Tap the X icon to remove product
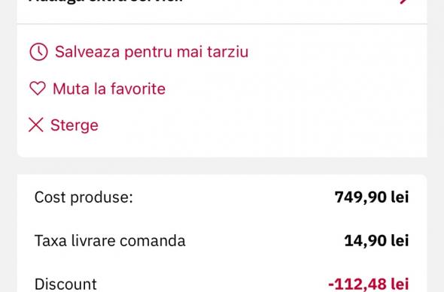The height and width of the screenshot is (292, 444). point(36,125)
